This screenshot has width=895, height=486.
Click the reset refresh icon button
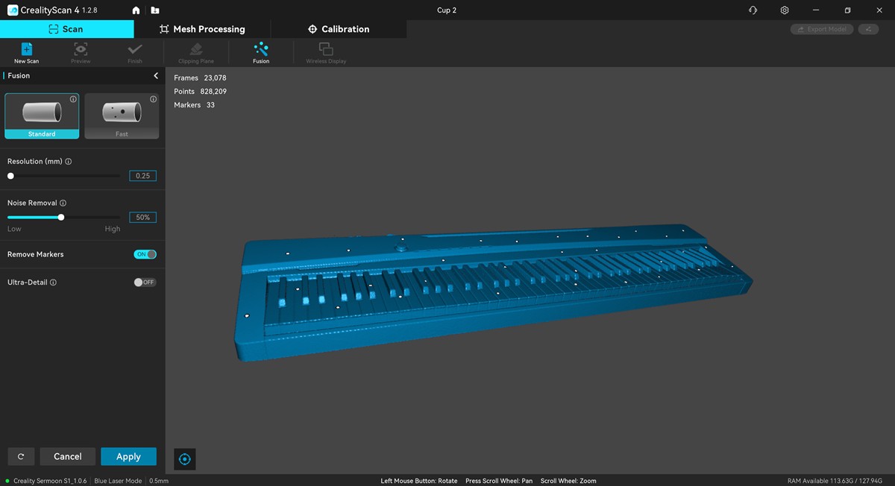(x=21, y=456)
